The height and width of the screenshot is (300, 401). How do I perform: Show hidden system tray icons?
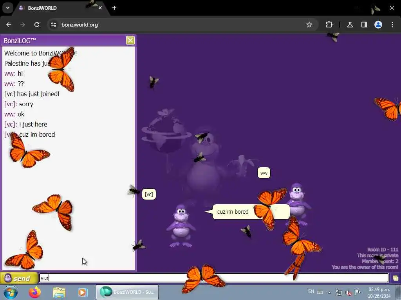(x=329, y=292)
